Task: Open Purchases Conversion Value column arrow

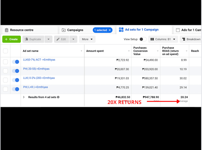Action: (158, 51)
